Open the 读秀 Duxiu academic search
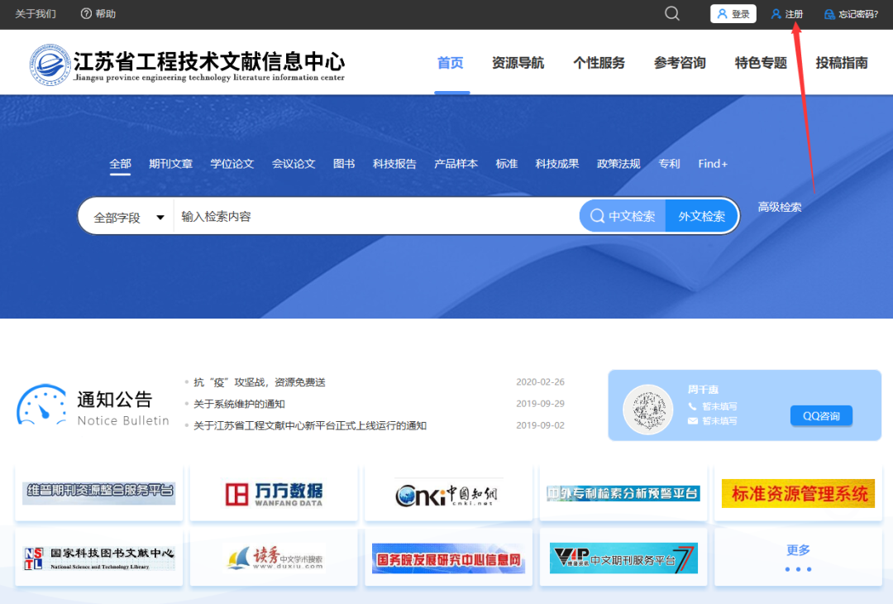893x604 pixels. [x=273, y=557]
